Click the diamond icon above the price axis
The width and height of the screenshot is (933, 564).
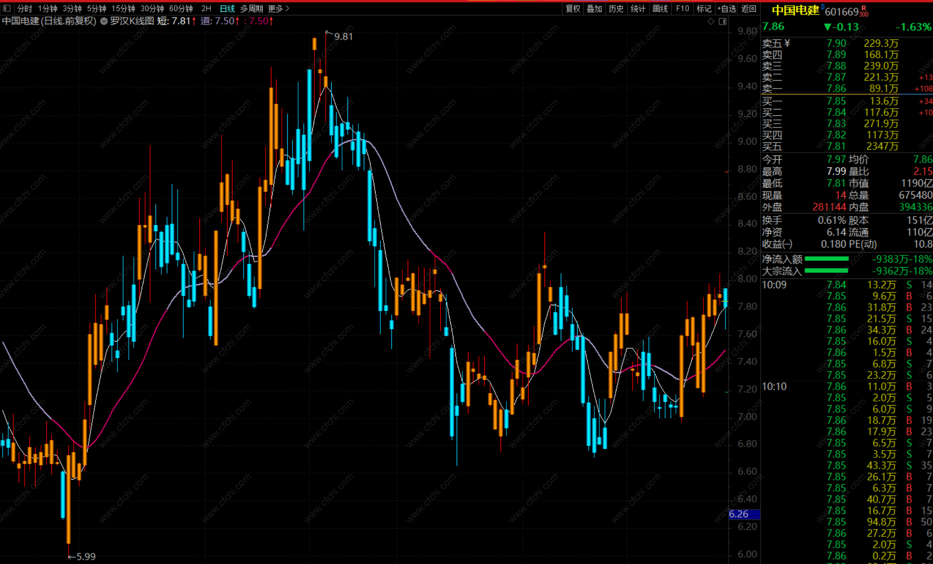click(x=711, y=21)
